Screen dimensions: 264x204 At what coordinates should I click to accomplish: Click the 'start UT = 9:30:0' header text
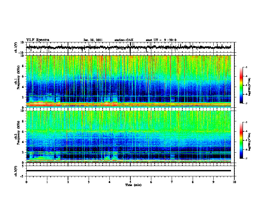[161, 40]
